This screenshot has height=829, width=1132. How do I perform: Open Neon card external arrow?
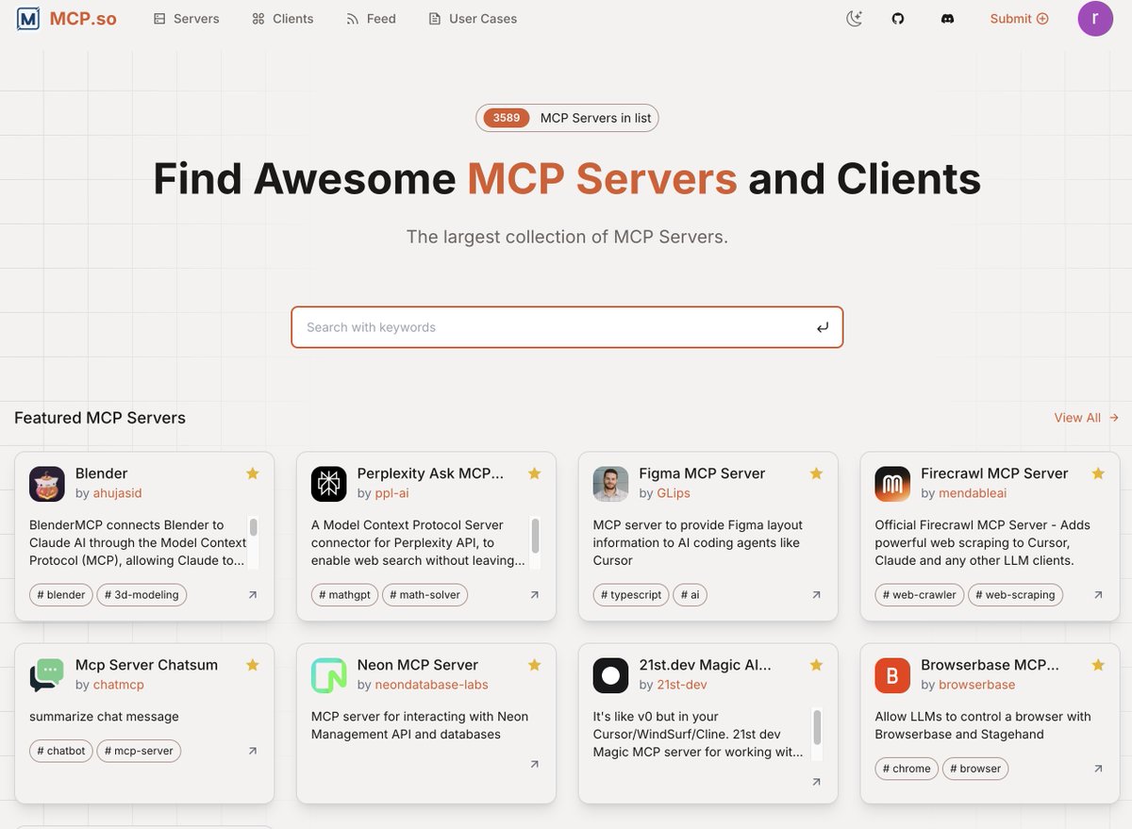pyautogui.click(x=535, y=764)
